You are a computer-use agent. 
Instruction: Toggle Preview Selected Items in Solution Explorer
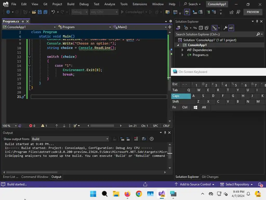231,28
